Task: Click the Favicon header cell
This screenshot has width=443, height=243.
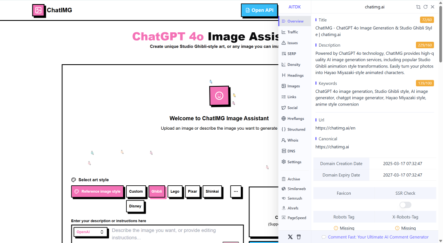Action: click(x=344, y=193)
